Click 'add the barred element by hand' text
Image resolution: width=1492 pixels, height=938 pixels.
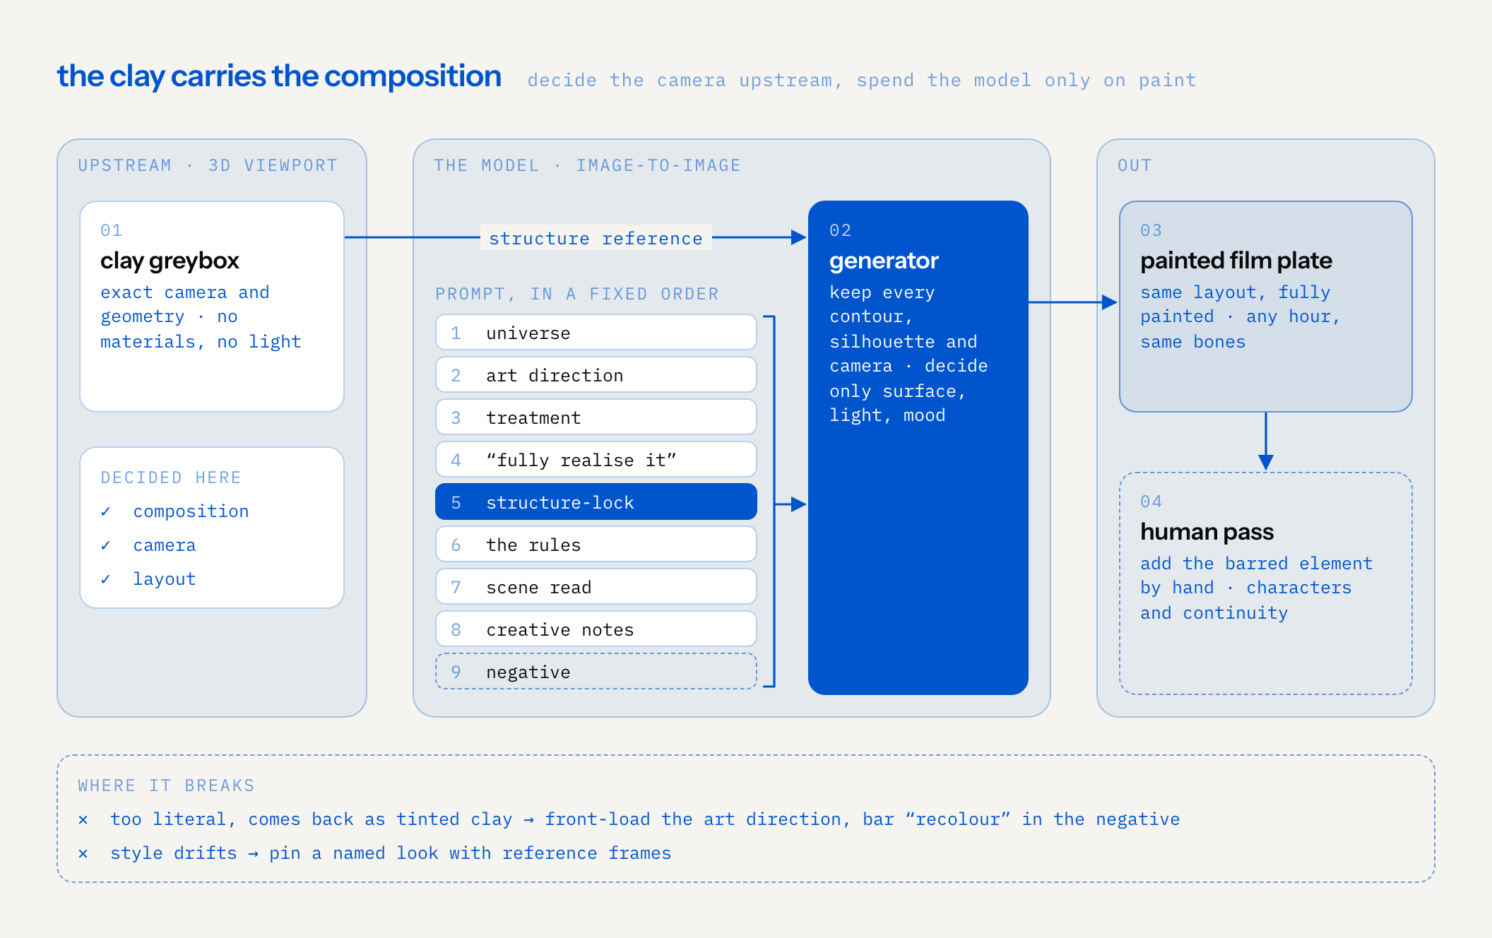tap(1256, 588)
